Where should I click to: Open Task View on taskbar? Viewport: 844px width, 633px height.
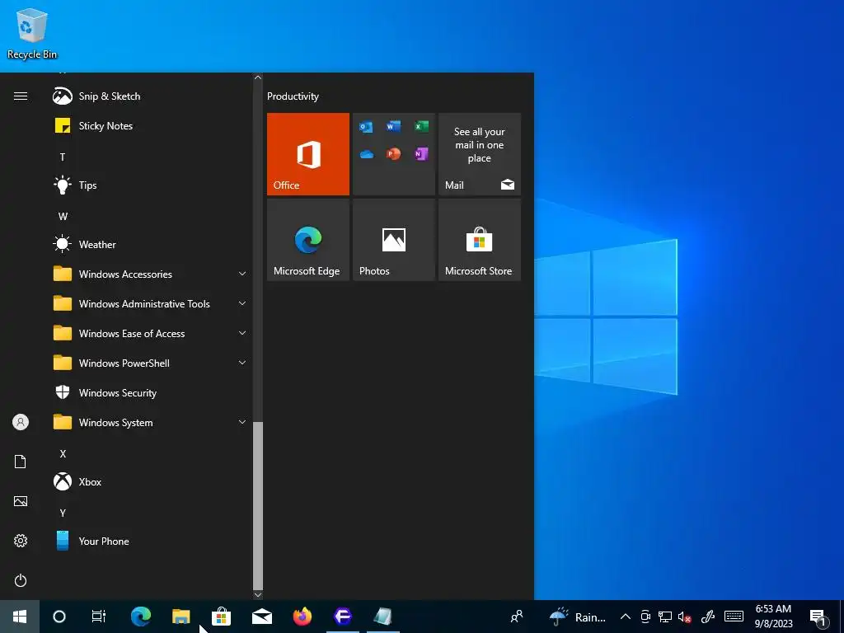point(99,617)
